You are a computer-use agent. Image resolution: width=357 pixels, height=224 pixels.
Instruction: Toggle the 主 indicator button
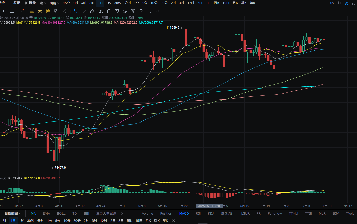click(32, 11)
